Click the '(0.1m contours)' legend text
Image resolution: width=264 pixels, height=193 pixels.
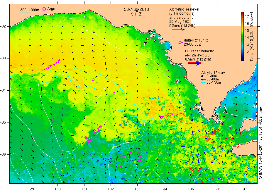182,13
